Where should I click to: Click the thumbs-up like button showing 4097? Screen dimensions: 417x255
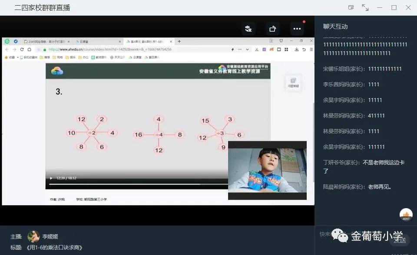(406, 214)
